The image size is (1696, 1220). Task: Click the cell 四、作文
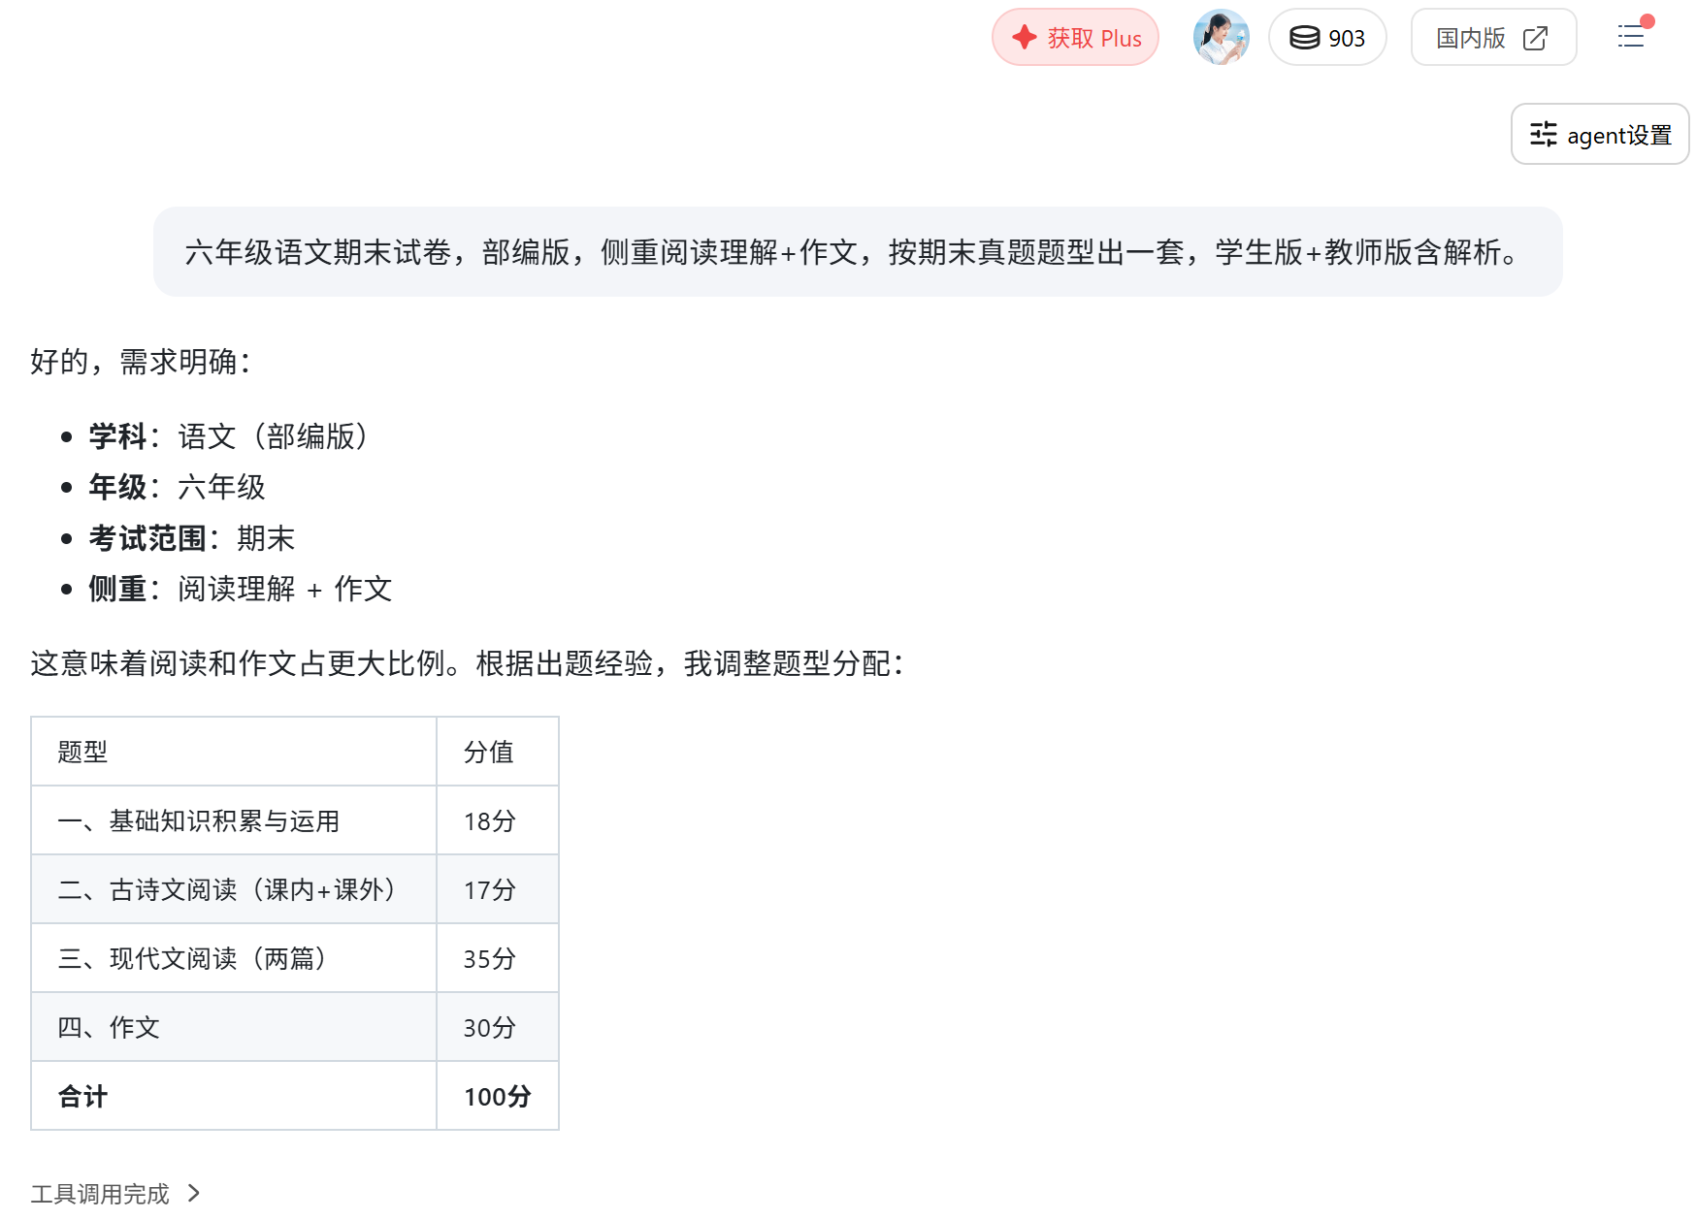(x=234, y=1027)
